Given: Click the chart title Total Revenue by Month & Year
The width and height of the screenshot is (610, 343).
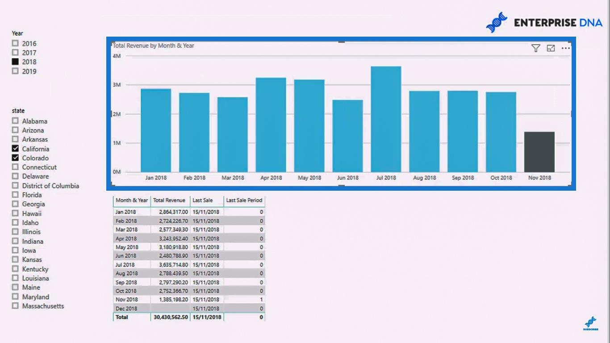Looking at the screenshot, I should click(154, 46).
